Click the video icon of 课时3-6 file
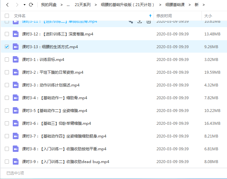 [16, 123]
